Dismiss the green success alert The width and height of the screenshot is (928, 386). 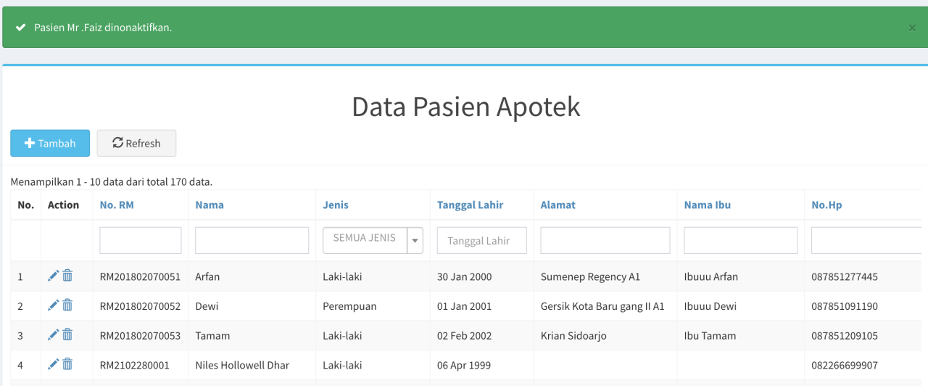click(912, 28)
